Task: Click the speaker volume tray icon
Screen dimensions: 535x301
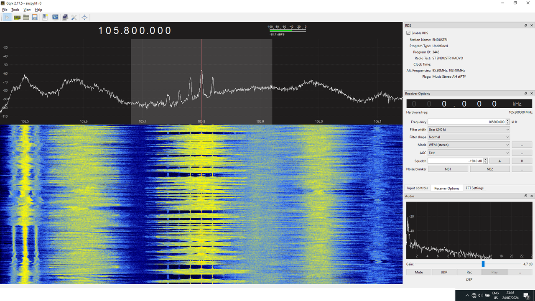Action: (x=480, y=296)
